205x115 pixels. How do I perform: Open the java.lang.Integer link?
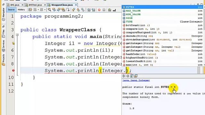click(x=136, y=80)
